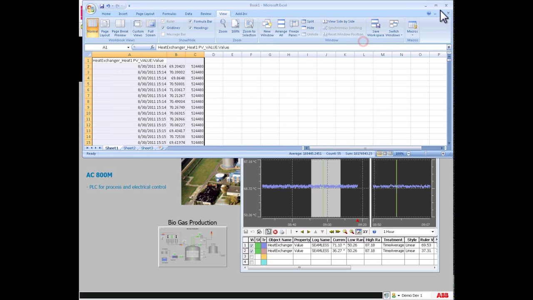The height and width of the screenshot is (300, 533).
Task: Switch to Page Layout view in the ribbon
Action: 105,28
